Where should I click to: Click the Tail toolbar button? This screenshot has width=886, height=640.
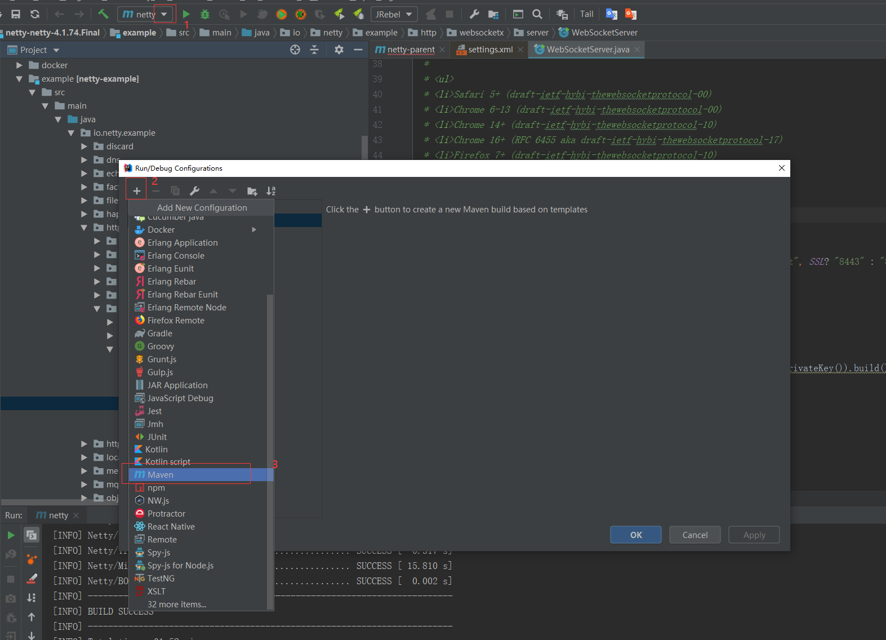tap(587, 14)
